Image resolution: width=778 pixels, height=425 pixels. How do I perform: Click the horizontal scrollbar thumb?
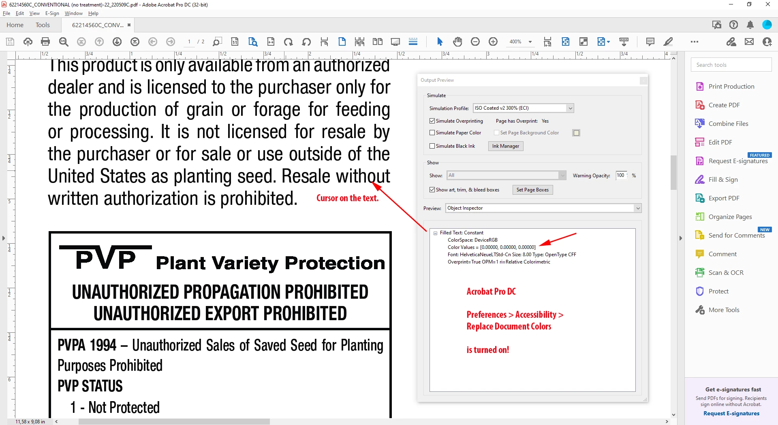pos(174,421)
